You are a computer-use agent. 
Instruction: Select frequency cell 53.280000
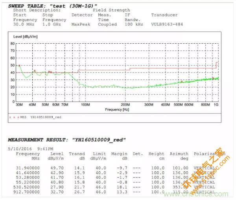pos(28,178)
